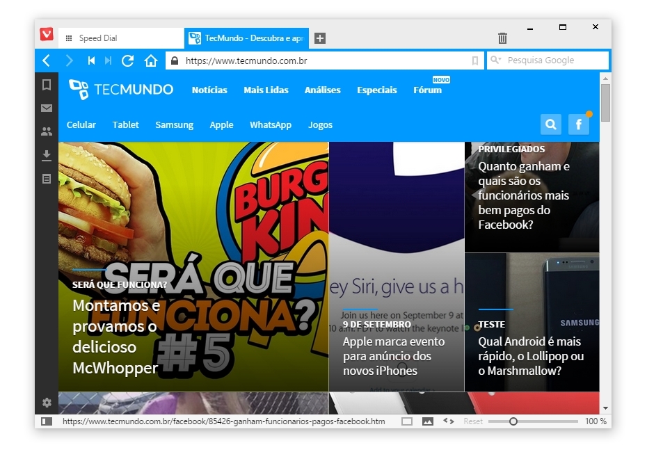
Task: Click the vertical scrollbar thumb
Action: coord(605,103)
